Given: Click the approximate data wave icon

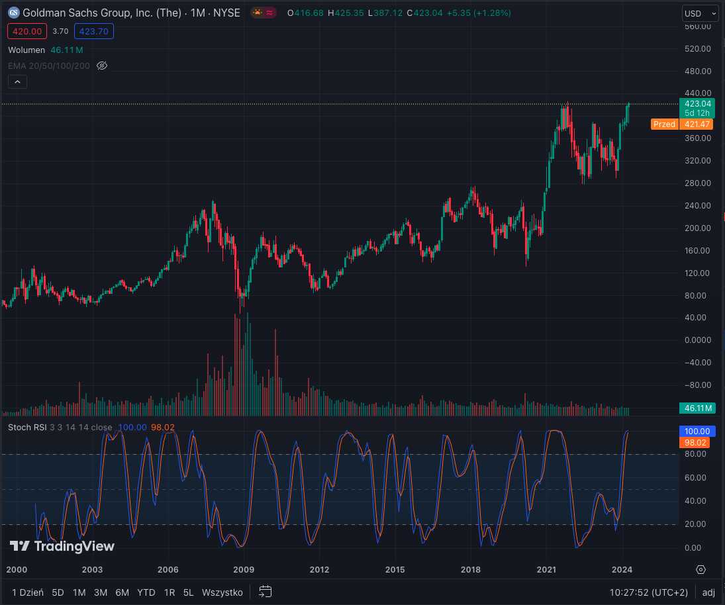Looking at the screenshot, I should click(269, 13).
